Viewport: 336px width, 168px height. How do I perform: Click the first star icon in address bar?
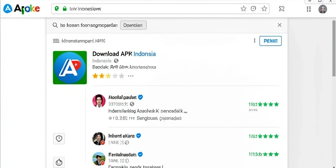[243, 9]
